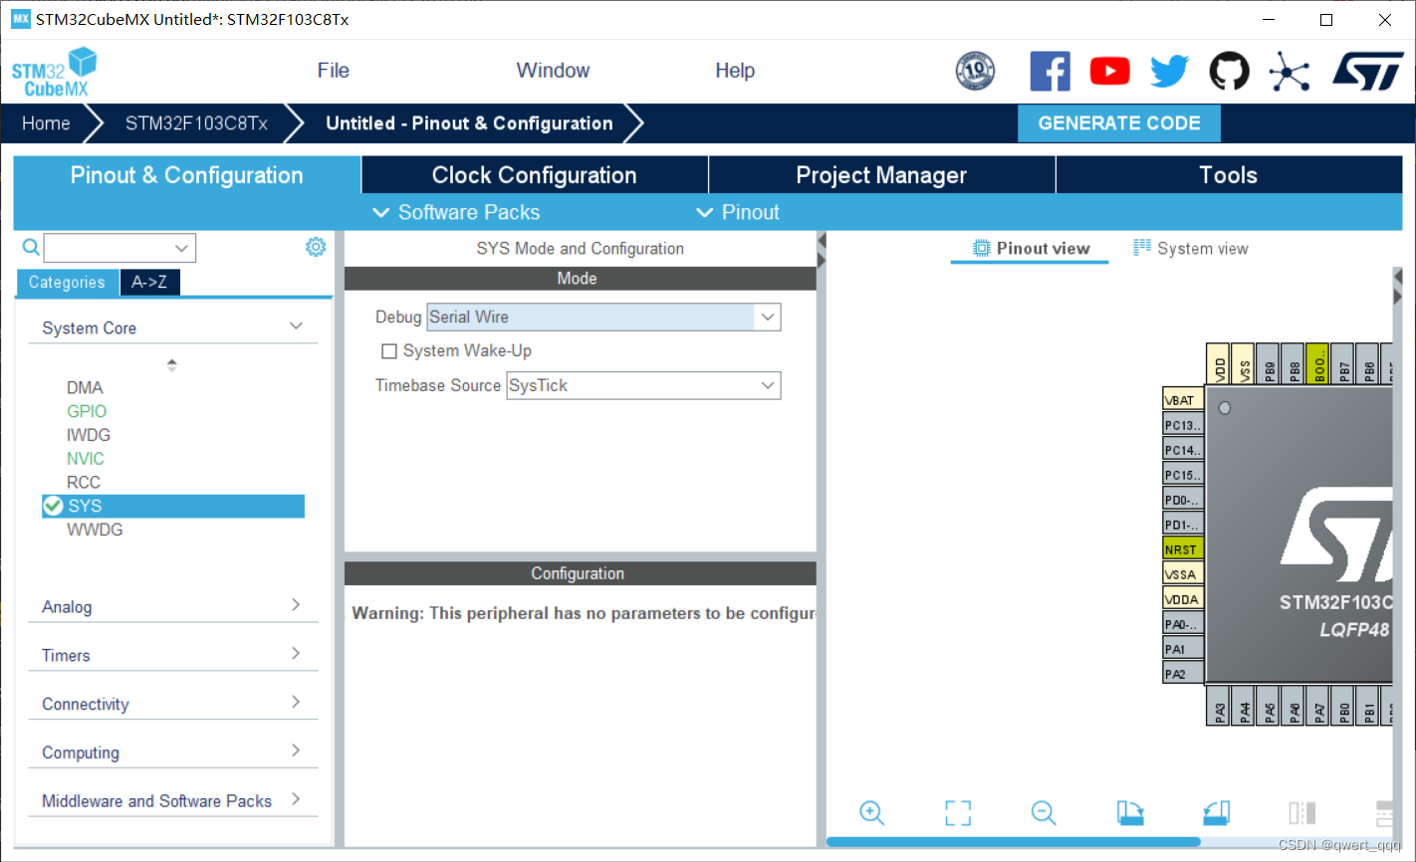
Task: Zoom out of the pinout view
Action: point(1043,812)
